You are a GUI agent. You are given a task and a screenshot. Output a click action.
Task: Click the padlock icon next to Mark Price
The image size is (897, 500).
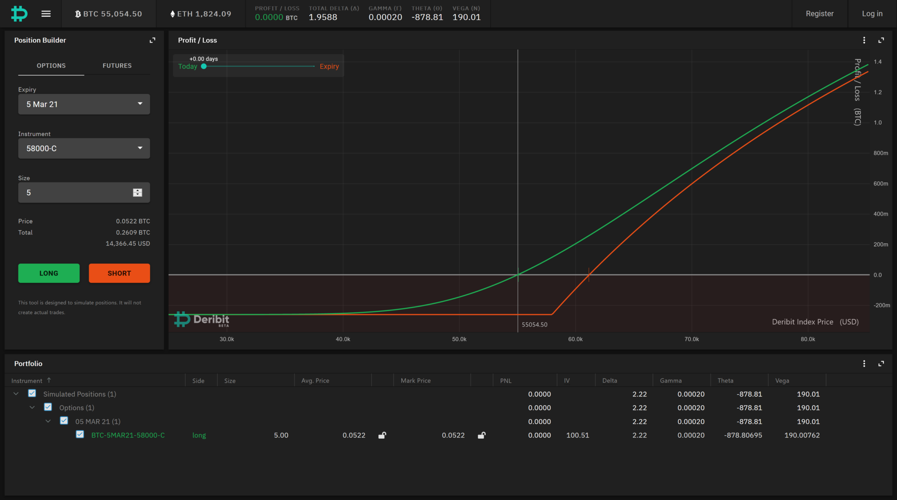click(481, 435)
